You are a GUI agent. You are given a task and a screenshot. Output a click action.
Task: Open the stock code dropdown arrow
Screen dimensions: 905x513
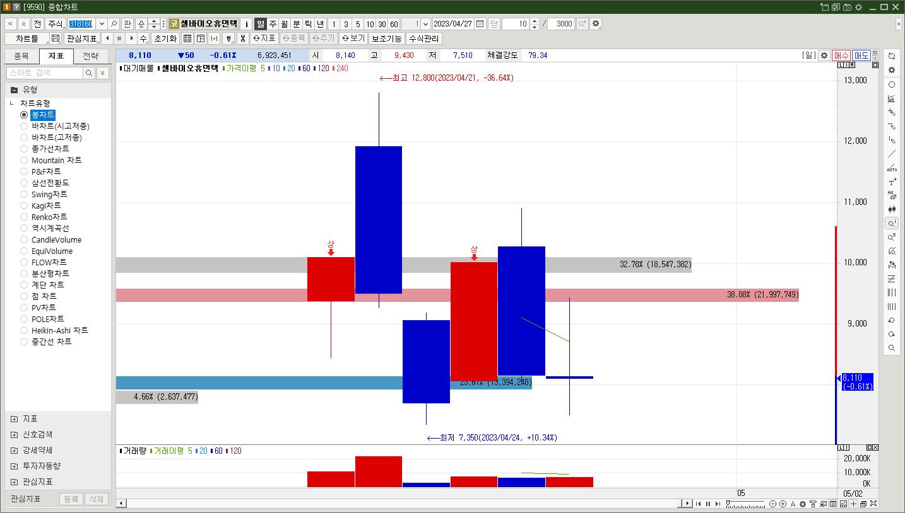click(x=101, y=24)
